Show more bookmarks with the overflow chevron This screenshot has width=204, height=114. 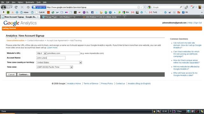point(202,12)
